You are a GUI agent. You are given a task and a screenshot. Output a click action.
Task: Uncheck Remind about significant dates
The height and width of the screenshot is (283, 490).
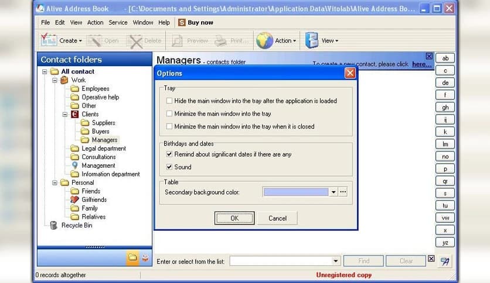(169, 154)
